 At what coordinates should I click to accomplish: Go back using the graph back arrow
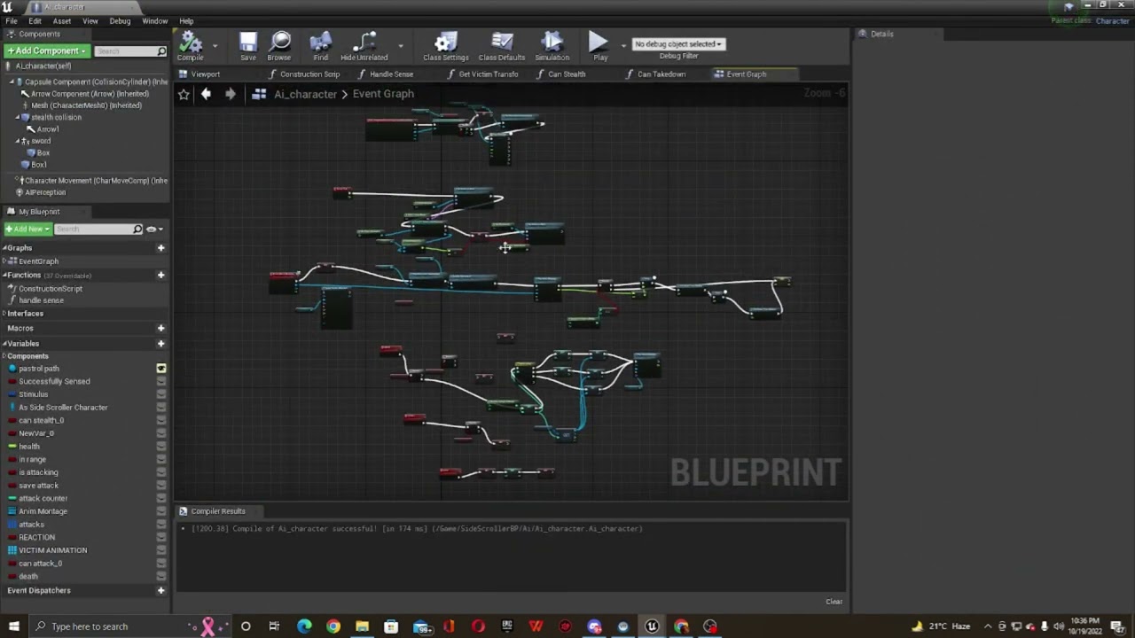point(206,94)
